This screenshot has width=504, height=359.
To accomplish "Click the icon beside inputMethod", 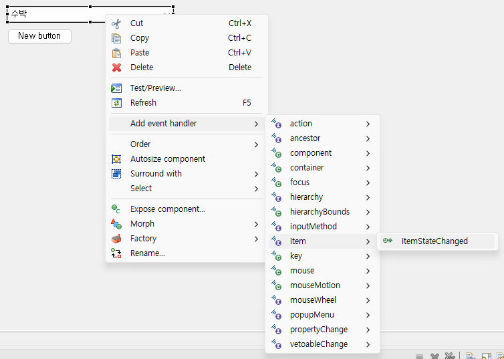I will coord(277,227).
